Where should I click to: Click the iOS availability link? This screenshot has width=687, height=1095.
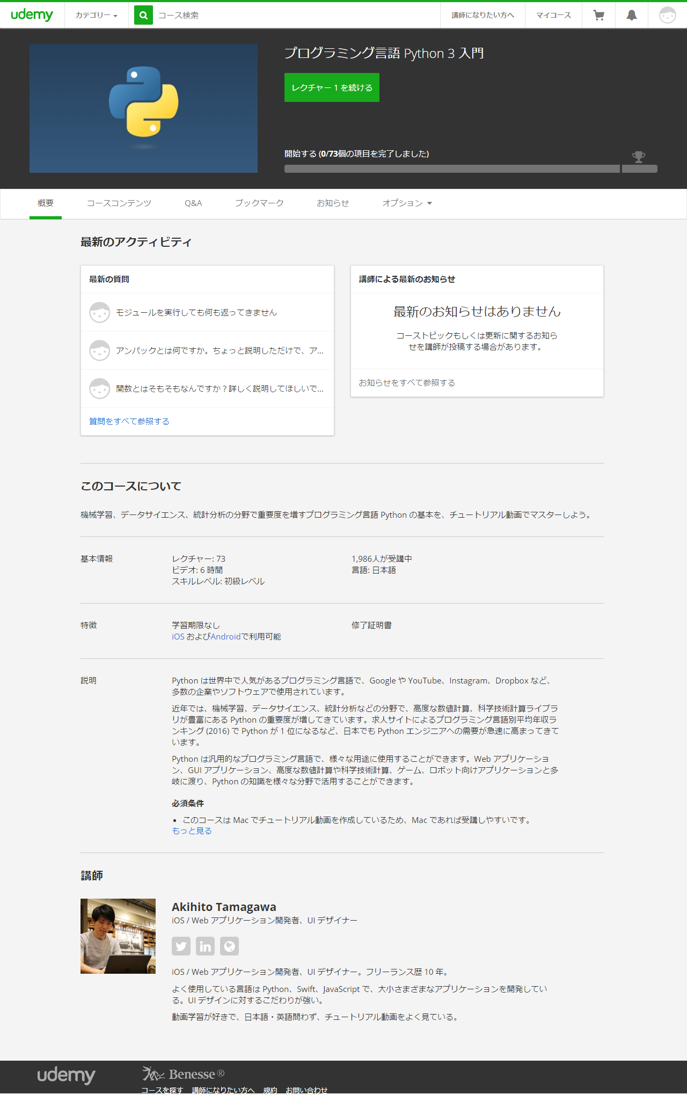click(178, 636)
